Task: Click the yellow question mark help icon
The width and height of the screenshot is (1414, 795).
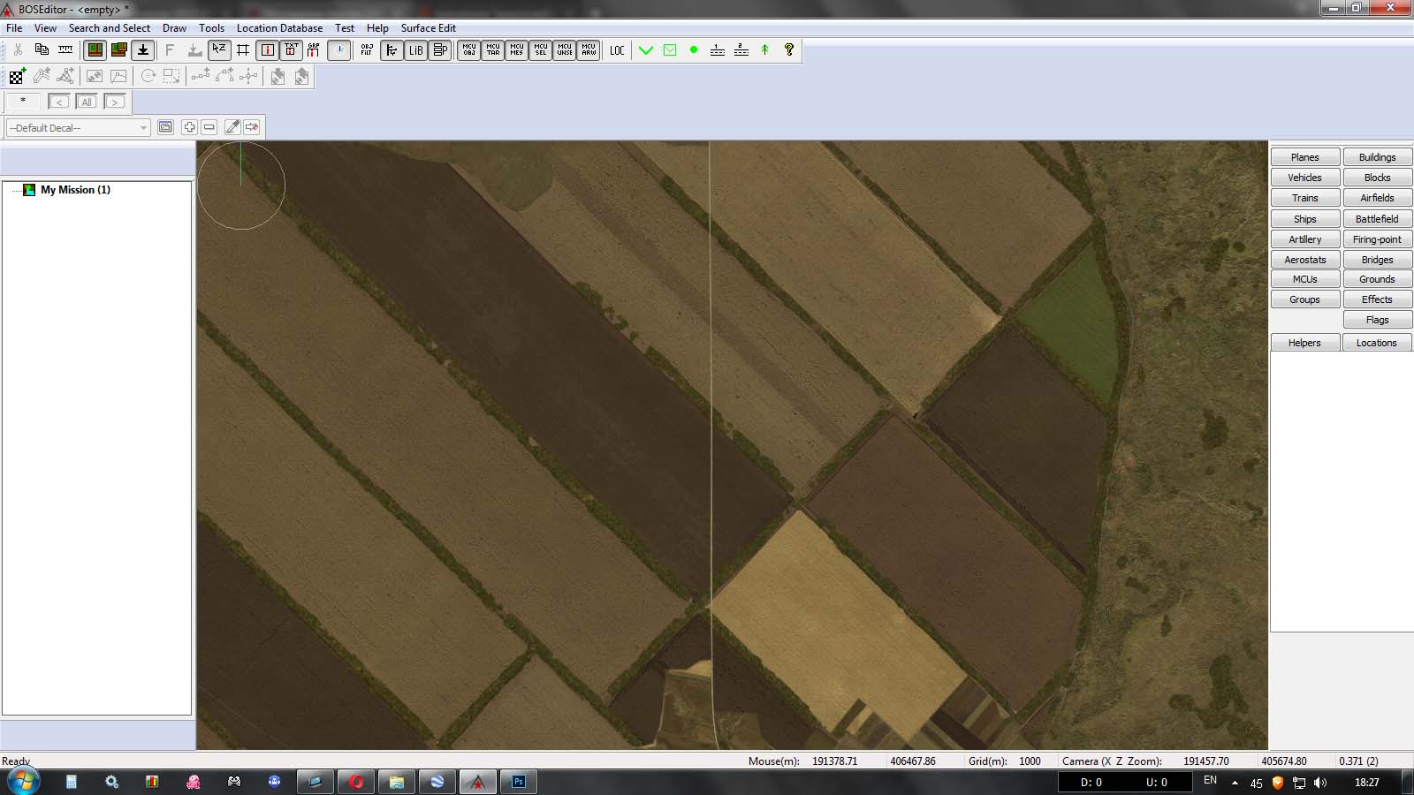Action: (x=789, y=50)
